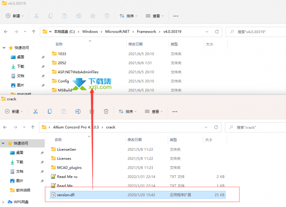Click the 名称 column header in the crack window

pyautogui.click(x=59, y=140)
